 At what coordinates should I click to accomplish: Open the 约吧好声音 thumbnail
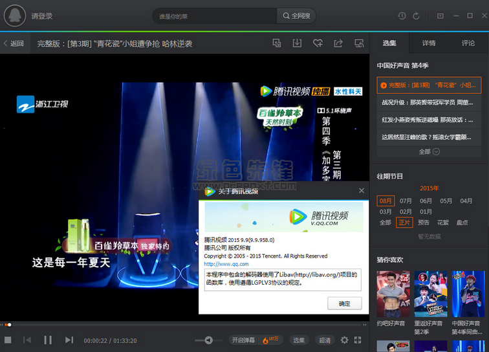[x=393, y=294]
